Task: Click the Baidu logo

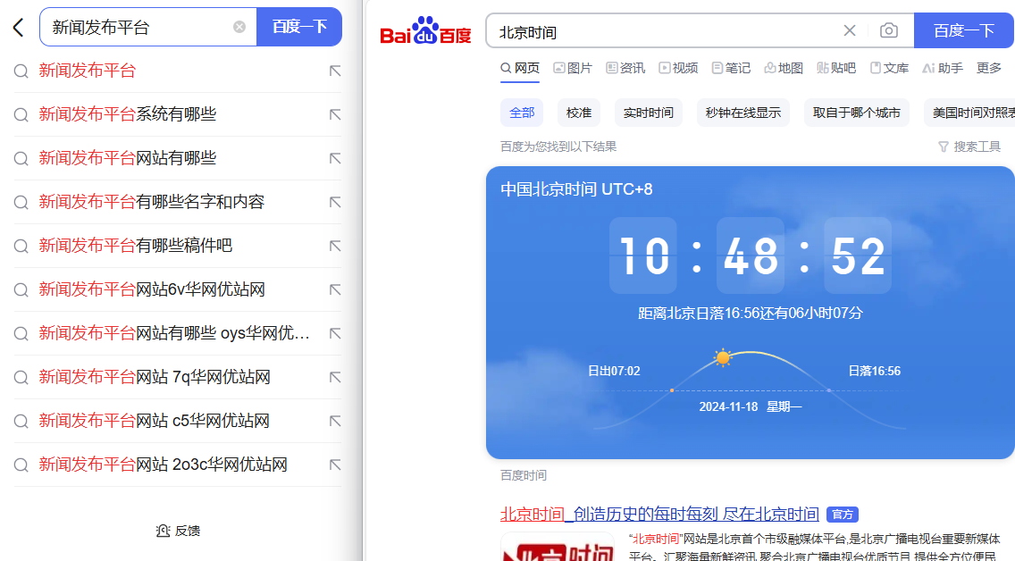Action: tap(425, 30)
